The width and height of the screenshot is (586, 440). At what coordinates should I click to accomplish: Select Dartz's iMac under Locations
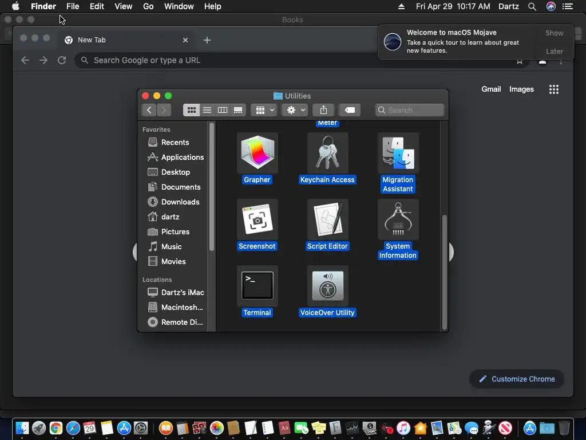pyautogui.click(x=175, y=292)
